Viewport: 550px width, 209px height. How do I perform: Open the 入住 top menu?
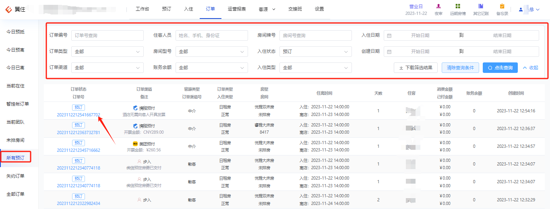click(x=188, y=9)
